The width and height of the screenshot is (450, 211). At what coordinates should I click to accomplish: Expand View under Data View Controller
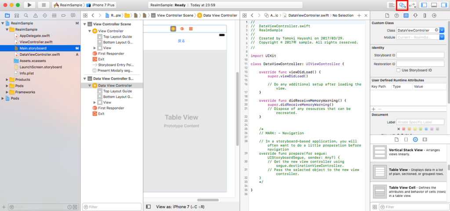(95, 102)
